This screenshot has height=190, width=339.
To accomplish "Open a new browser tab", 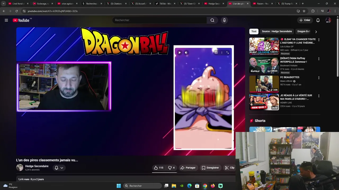I will [303, 4].
